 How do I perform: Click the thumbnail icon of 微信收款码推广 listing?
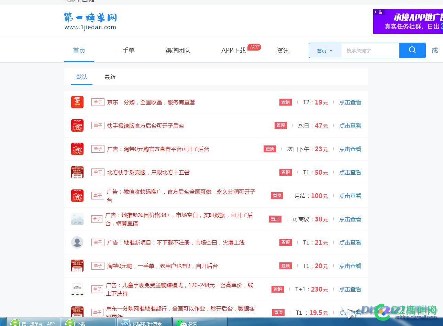tap(77, 196)
